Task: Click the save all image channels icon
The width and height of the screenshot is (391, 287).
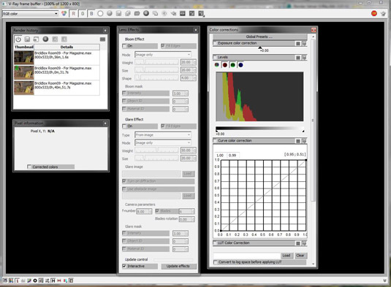Action: point(128,13)
